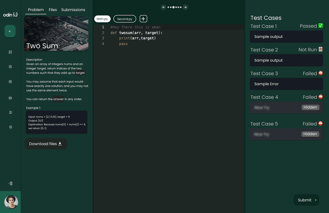The image size is (329, 213).
Task: Click the 'Test Case 2' label
Action: [x=264, y=50]
